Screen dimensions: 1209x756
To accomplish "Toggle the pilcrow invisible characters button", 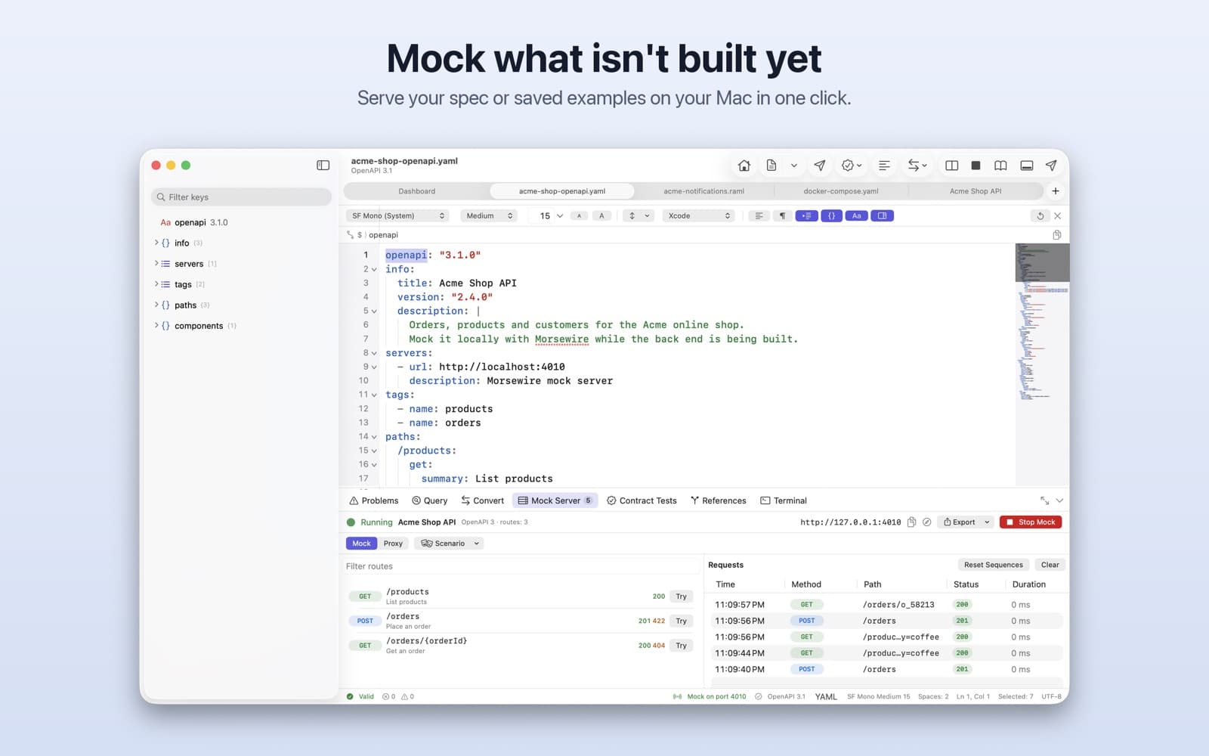I will coord(783,216).
